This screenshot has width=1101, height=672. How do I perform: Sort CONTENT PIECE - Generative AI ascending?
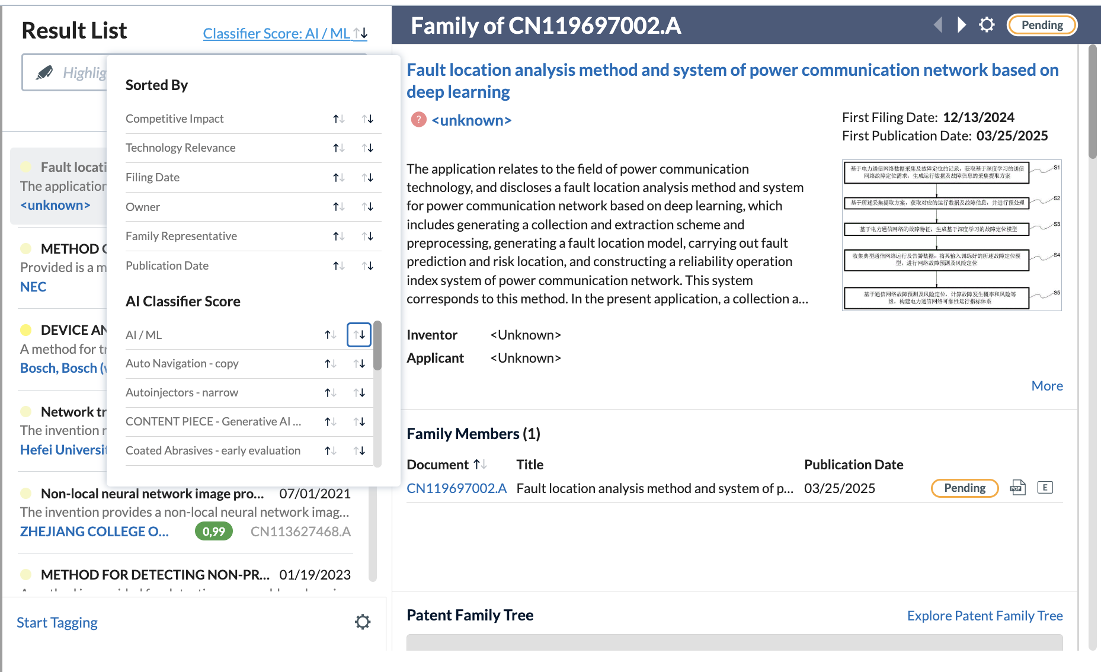click(x=330, y=422)
